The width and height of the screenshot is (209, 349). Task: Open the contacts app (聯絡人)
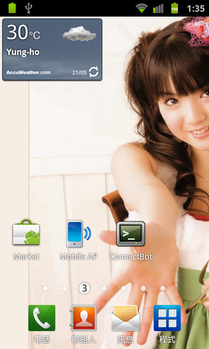(x=84, y=324)
